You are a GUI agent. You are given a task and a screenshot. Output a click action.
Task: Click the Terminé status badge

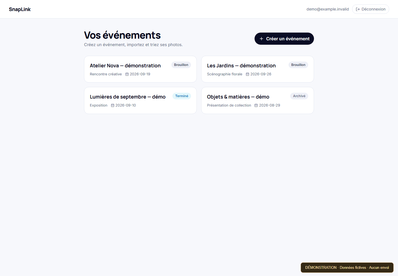point(182,96)
